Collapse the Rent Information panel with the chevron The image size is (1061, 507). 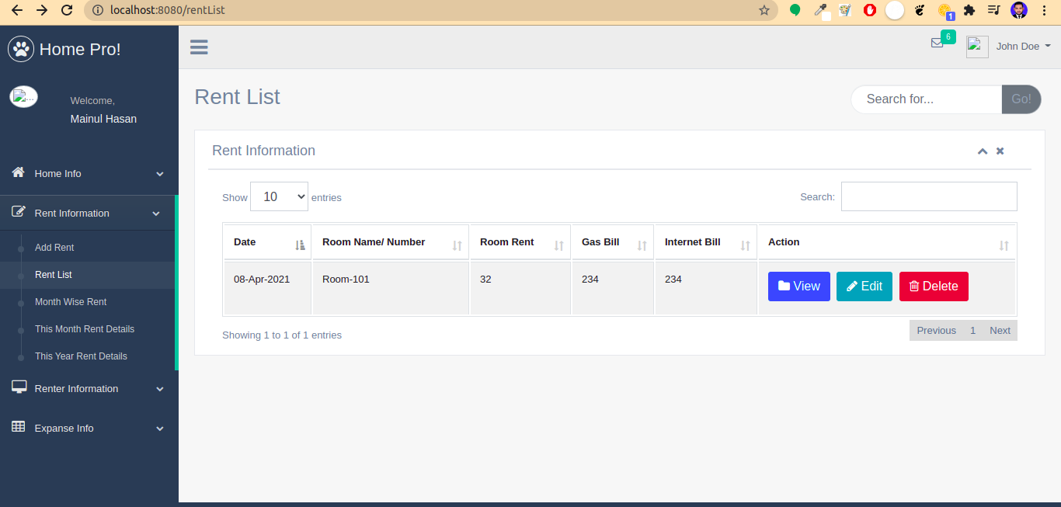[x=983, y=151]
